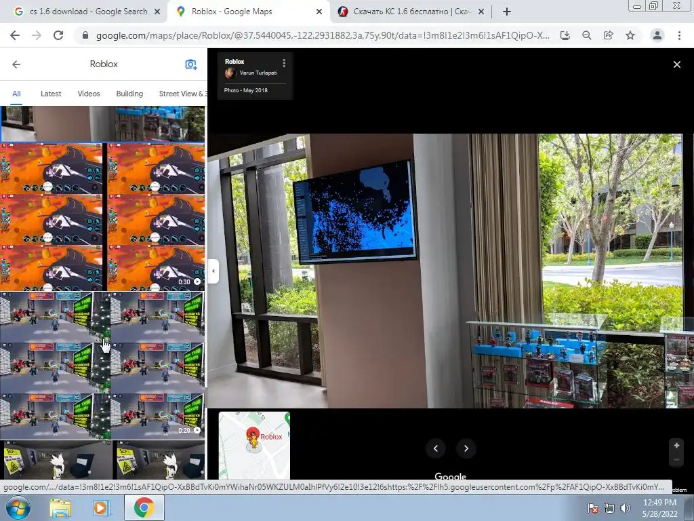Collapse the side panel with the arrow handle

click(x=213, y=271)
